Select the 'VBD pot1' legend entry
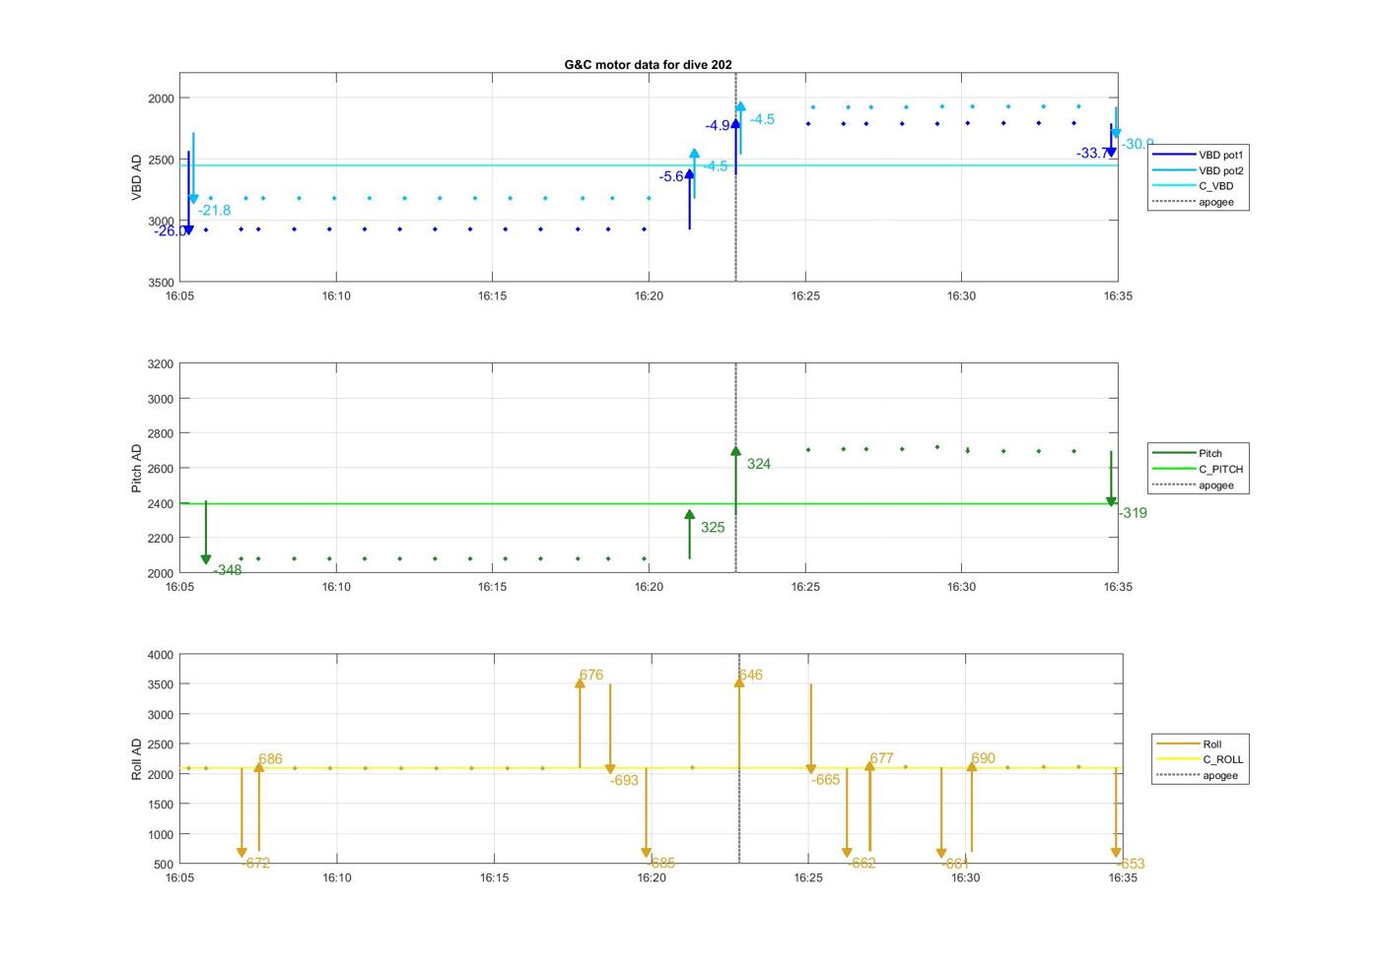Screen dimensions: 1380x971 point(1199,155)
